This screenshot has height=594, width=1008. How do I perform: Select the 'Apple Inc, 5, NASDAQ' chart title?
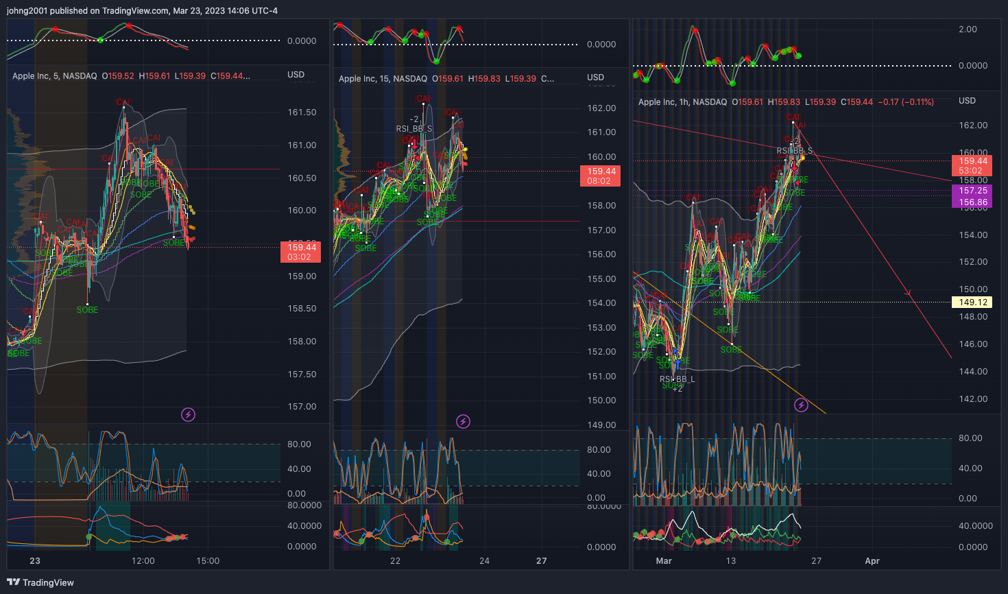coord(55,76)
